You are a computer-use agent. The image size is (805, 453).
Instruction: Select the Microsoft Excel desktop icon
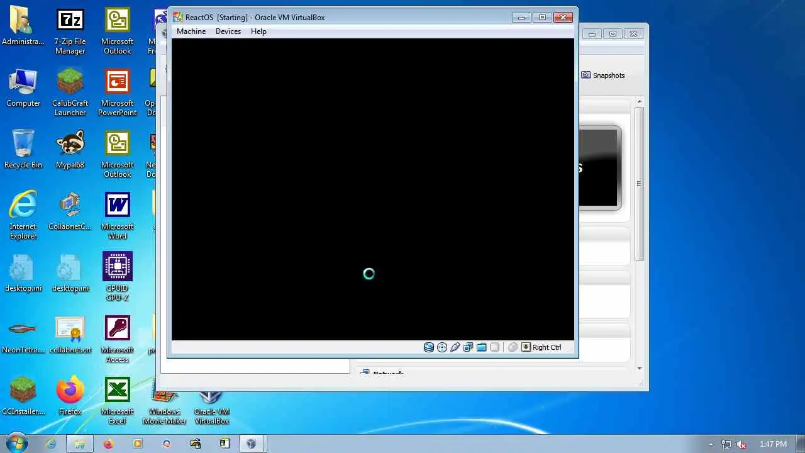[118, 401]
